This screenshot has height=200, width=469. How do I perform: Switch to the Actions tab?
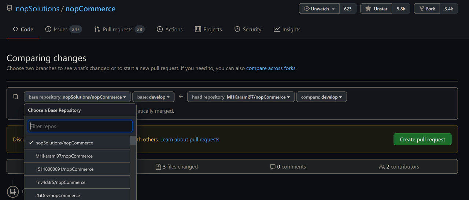[170, 29]
